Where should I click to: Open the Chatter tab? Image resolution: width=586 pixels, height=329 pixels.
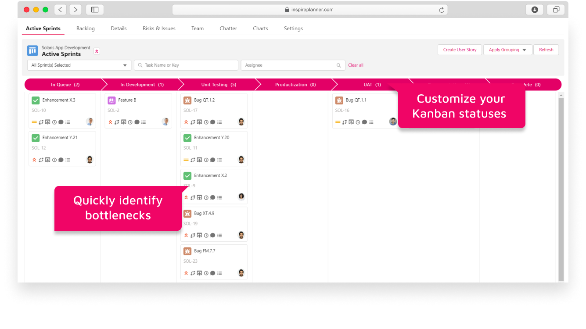click(228, 29)
